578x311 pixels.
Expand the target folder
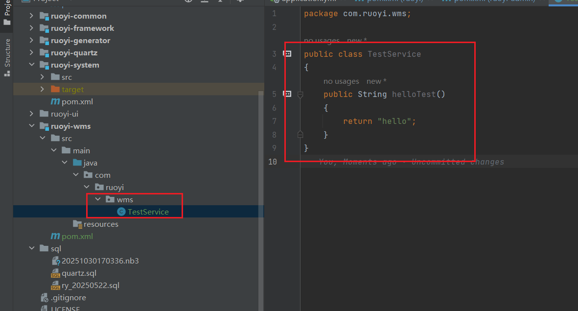coord(43,89)
